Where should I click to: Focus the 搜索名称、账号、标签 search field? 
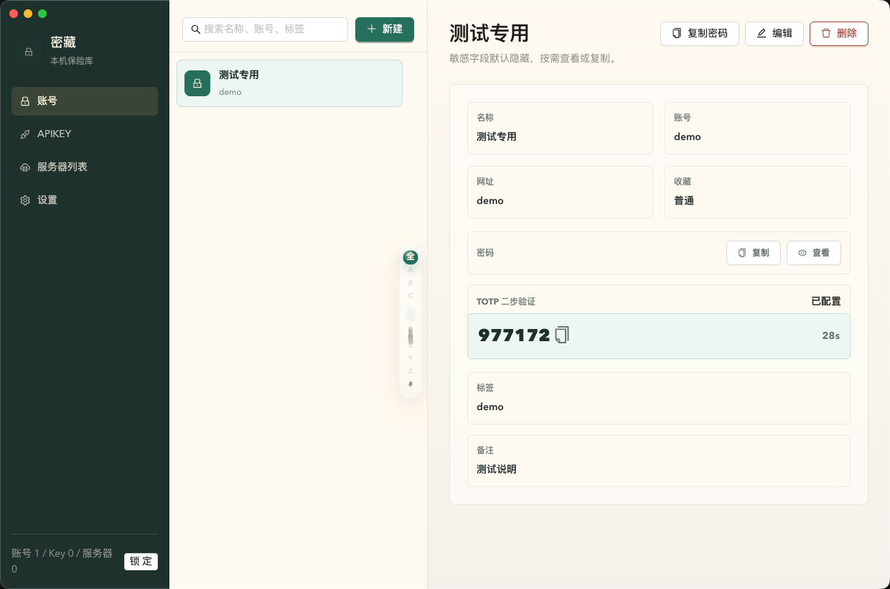point(265,29)
